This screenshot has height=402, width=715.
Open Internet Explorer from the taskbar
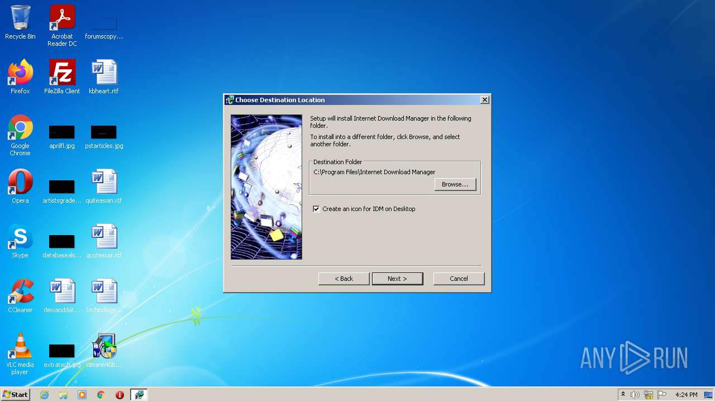click(x=45, y=395)
